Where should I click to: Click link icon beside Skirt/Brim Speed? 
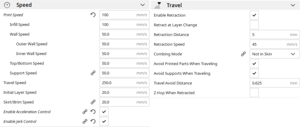(93, 102)
